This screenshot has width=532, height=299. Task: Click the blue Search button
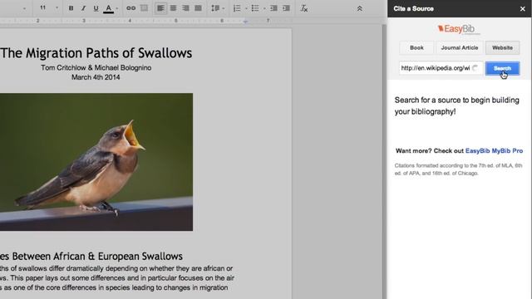[502, 68]
